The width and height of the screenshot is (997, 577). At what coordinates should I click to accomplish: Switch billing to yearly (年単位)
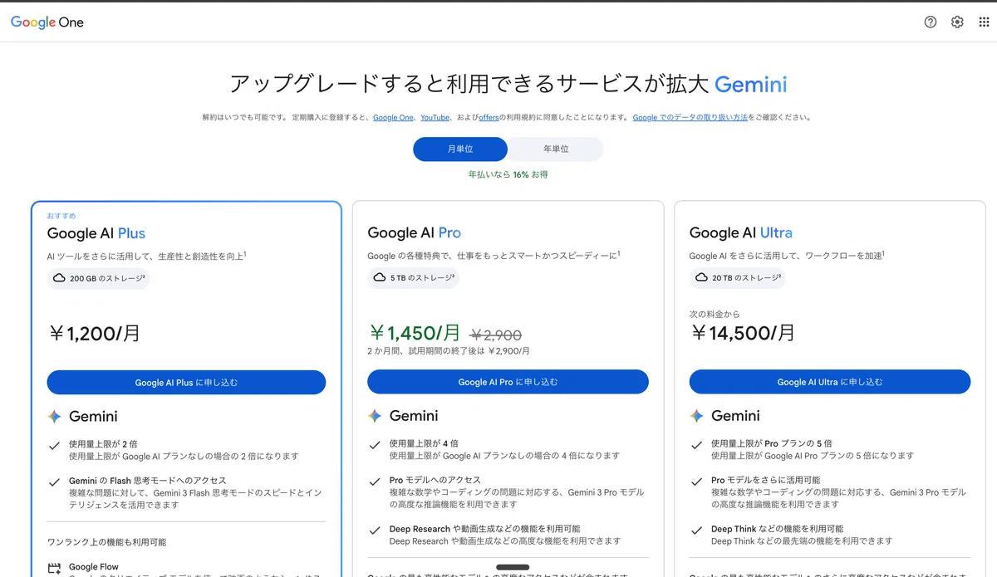tap(556, 149)
